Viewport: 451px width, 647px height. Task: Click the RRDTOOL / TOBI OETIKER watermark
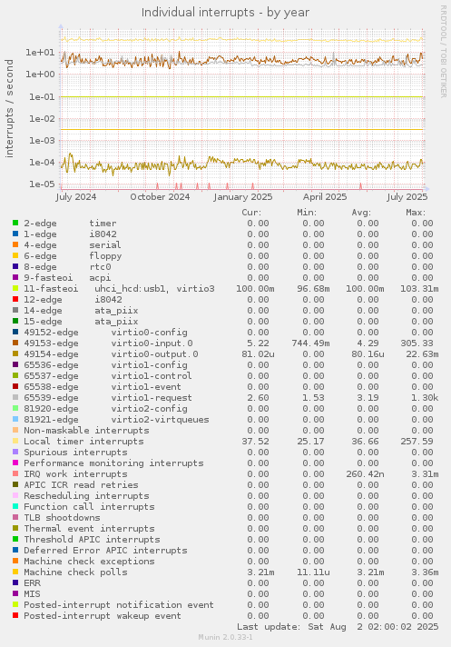coord(443,52)
